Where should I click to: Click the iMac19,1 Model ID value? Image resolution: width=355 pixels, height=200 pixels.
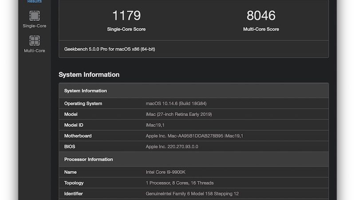click(154, 125)
